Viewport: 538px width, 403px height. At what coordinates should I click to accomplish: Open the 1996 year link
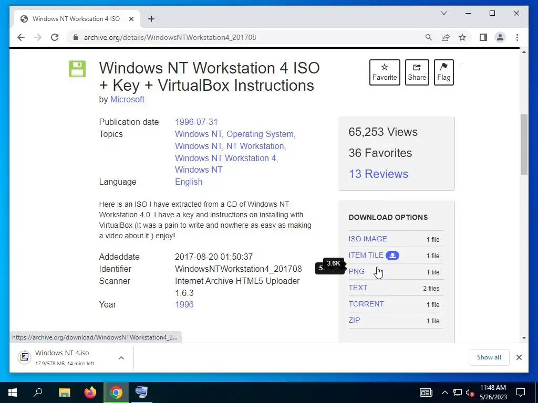[184, 305]
